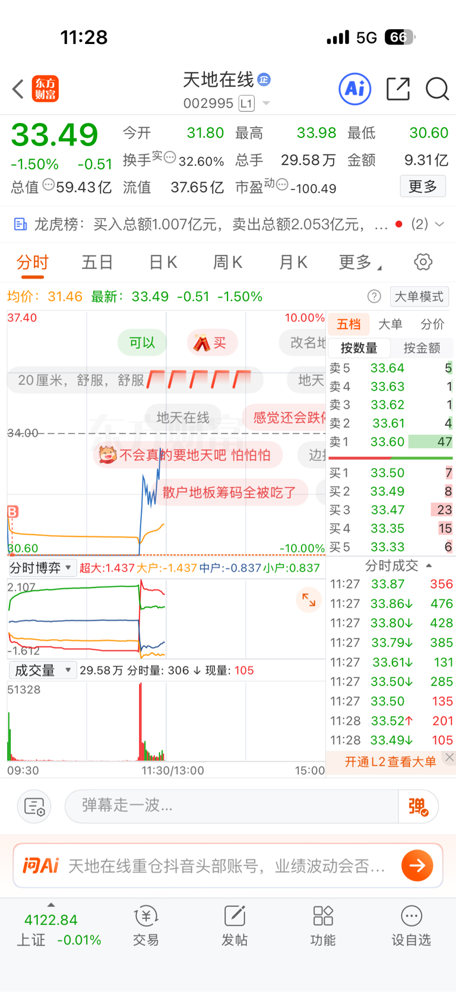Image resolution: width=456 pixels, height=992 pixels.
Task: Switch to the 分价 tab
Action: [432, 324]
